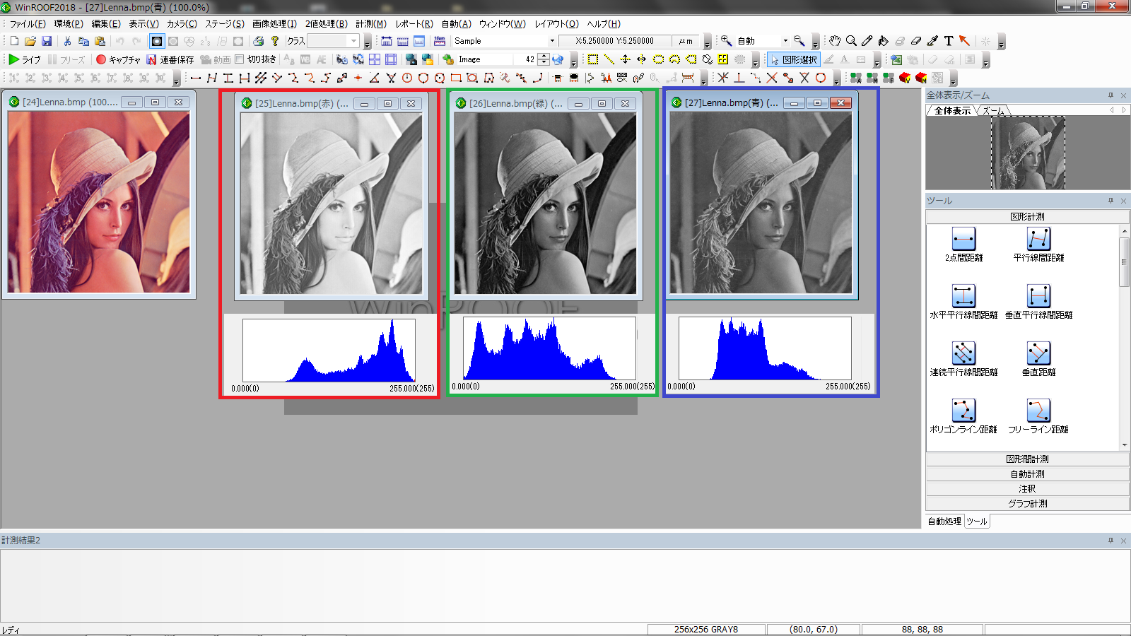Save the image with the floppy disk icon

47,41
